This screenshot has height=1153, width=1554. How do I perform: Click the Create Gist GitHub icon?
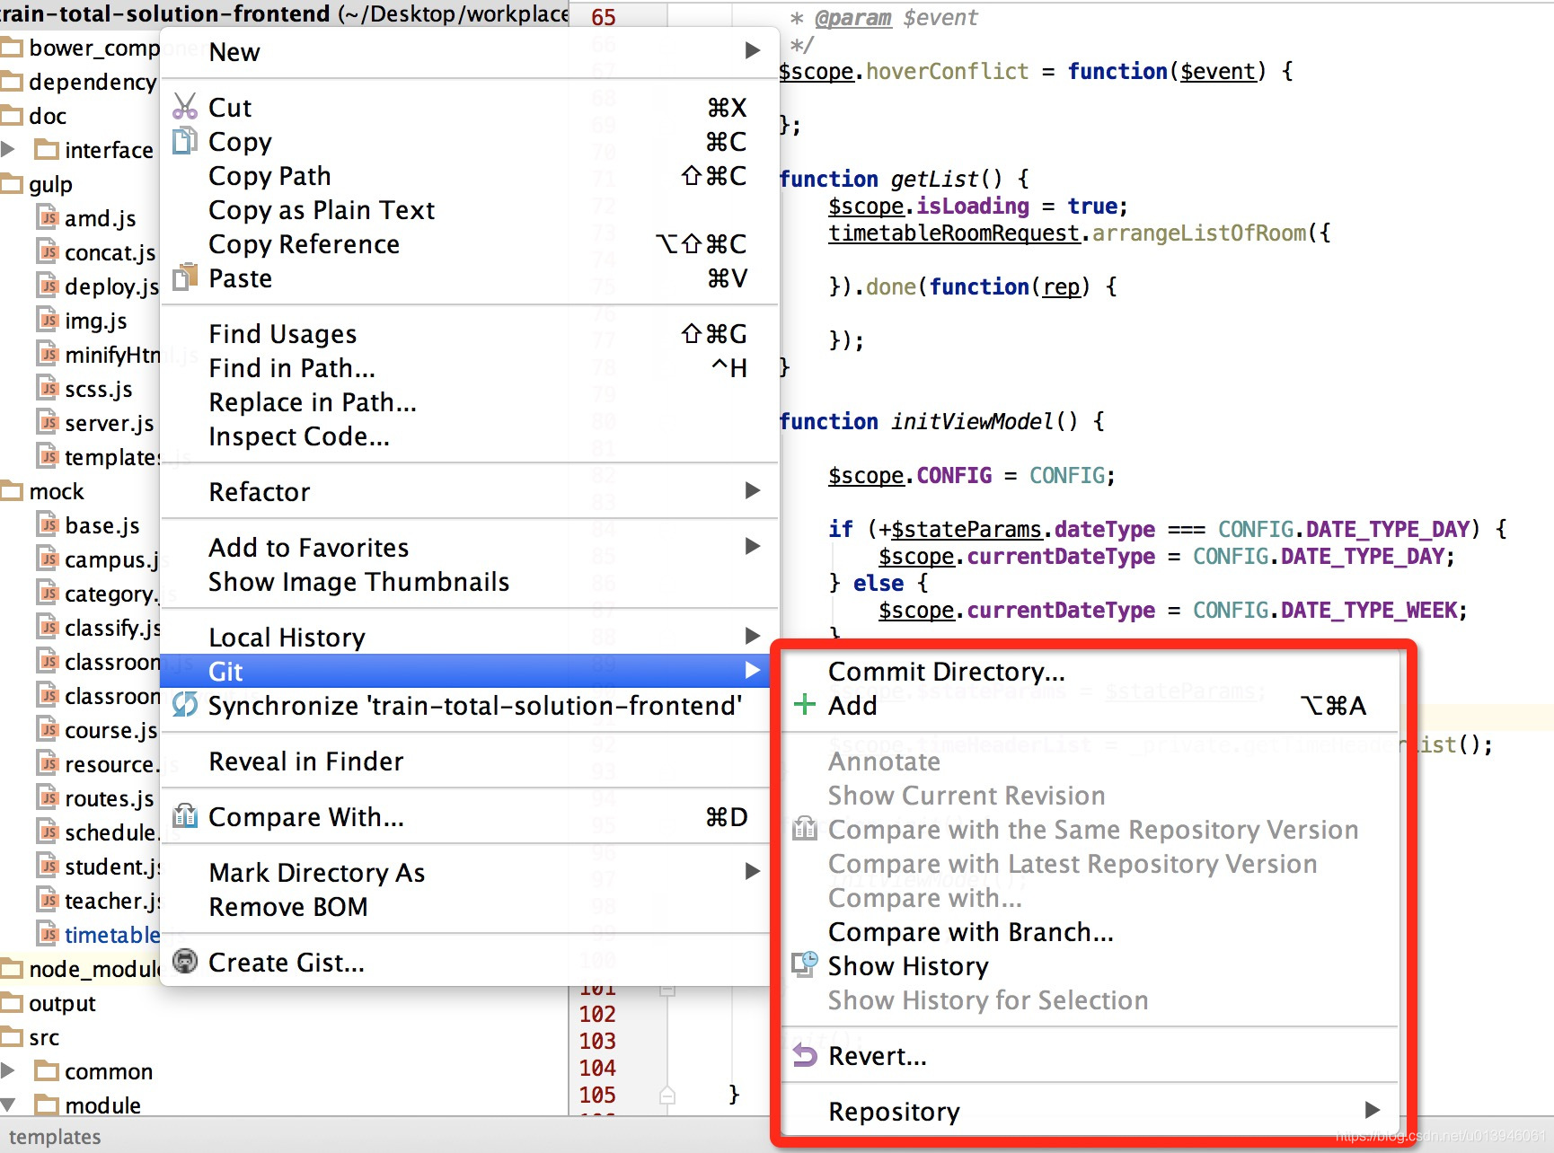pyautogui.click(x=185, y=962)
